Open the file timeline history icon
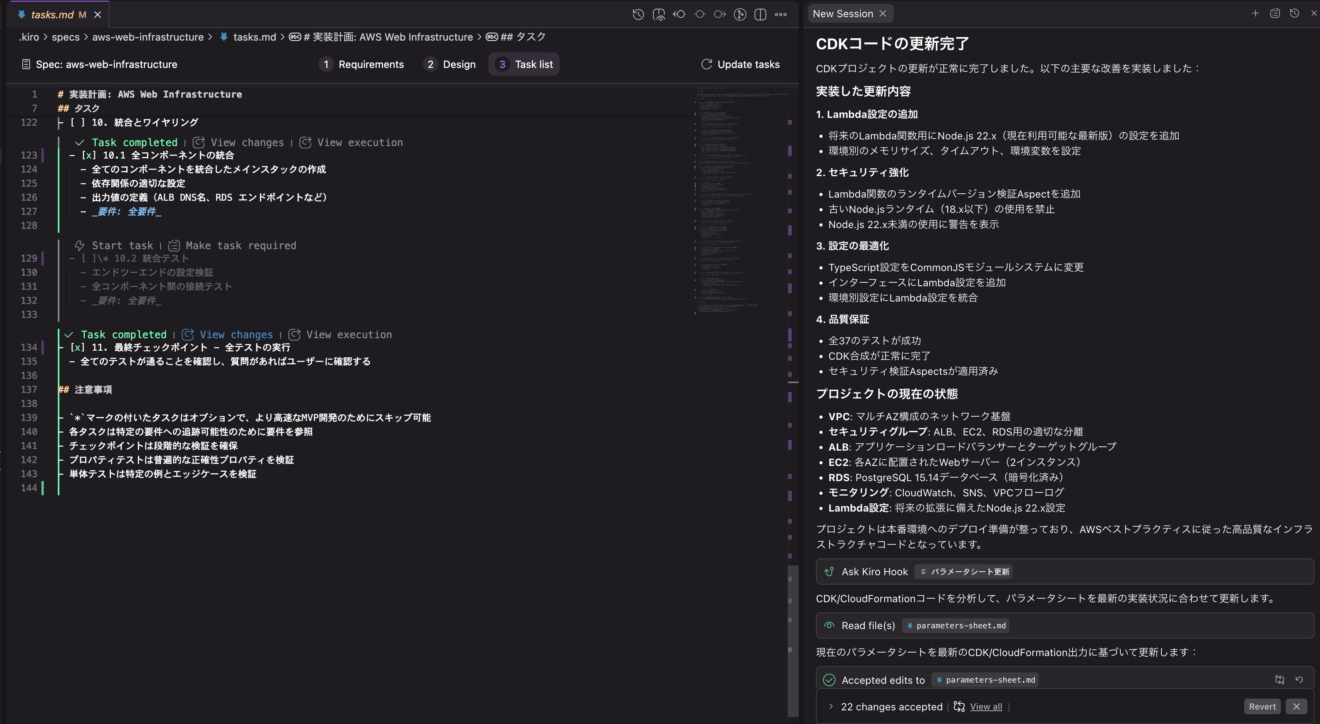The width and height of the screenshot is (1320, 724). 638,14
